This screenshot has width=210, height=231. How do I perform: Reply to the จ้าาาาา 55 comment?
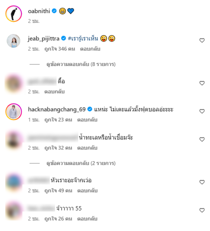(87, 219)
